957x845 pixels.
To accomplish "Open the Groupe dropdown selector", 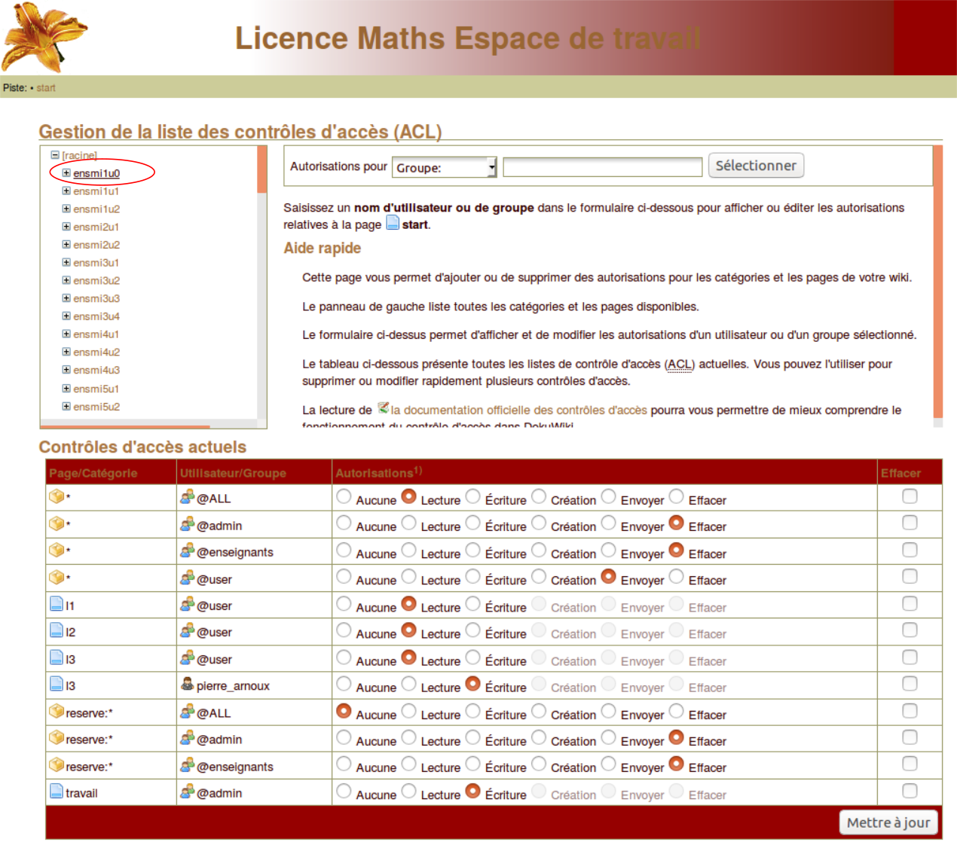I will click(445, 167).
